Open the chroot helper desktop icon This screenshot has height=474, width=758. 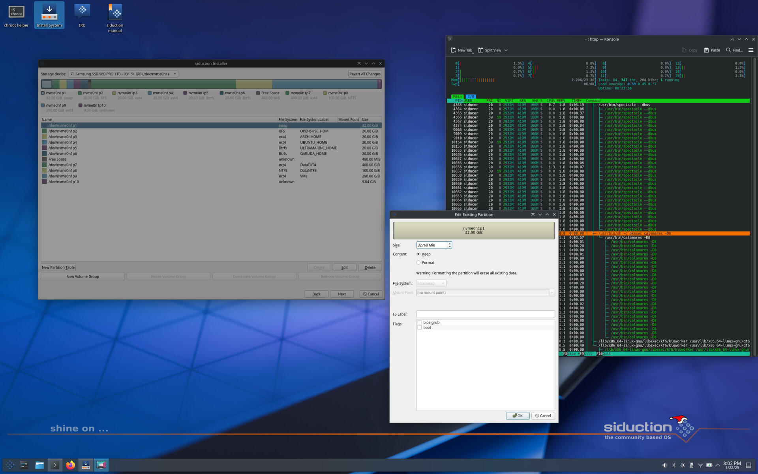tap(16, 16)
